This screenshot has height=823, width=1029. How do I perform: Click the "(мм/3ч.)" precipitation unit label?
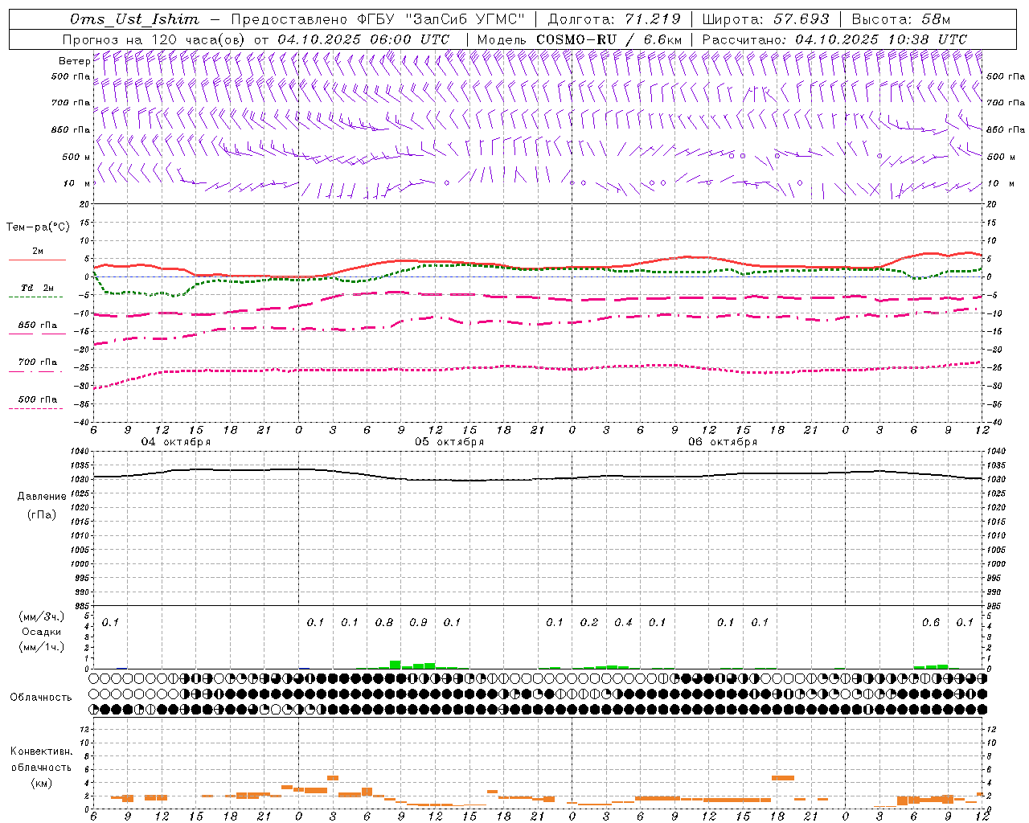[x=42, y=616]
